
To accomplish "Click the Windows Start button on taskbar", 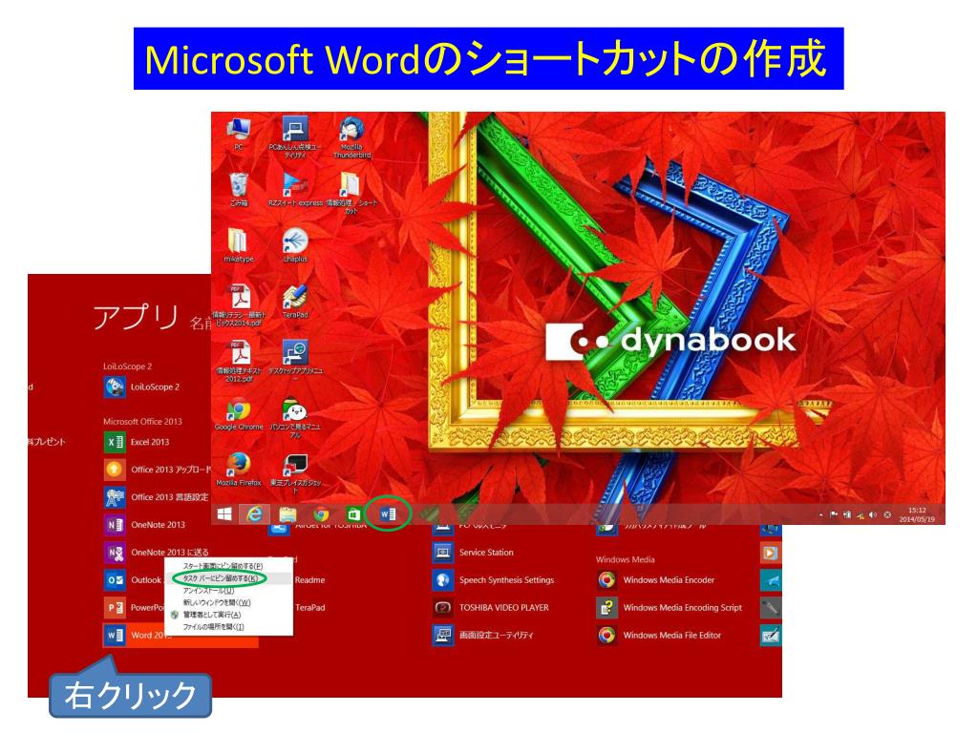I will [x=224, y=514].
